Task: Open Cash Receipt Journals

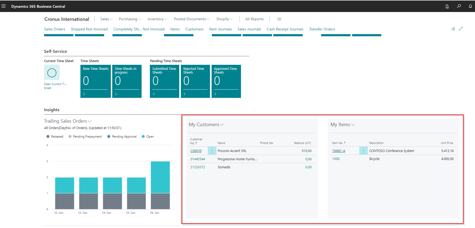Action: tap(285, 29)
